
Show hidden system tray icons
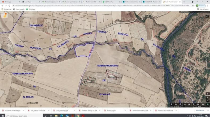coord(187,116)
